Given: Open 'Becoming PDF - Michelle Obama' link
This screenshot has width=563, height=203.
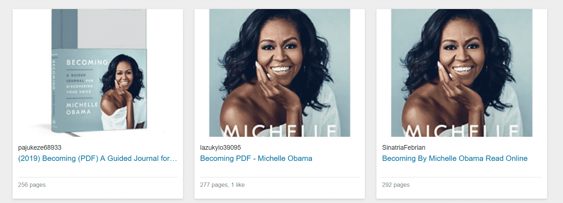Looking at the screenshot, I should pos(256,158).
